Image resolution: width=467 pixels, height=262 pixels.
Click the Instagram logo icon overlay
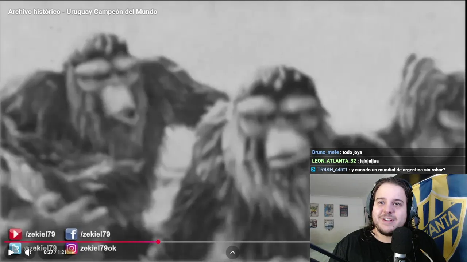[72, 248]
